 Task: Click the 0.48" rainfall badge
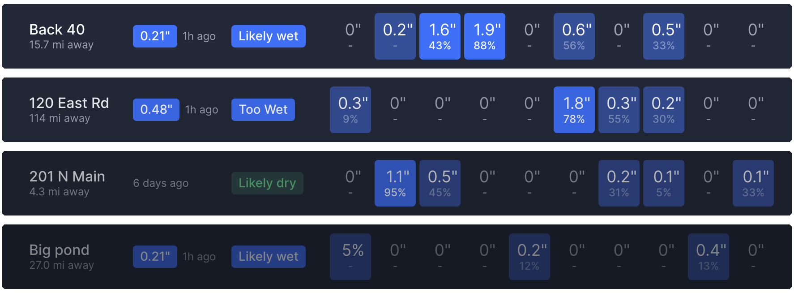156,110
